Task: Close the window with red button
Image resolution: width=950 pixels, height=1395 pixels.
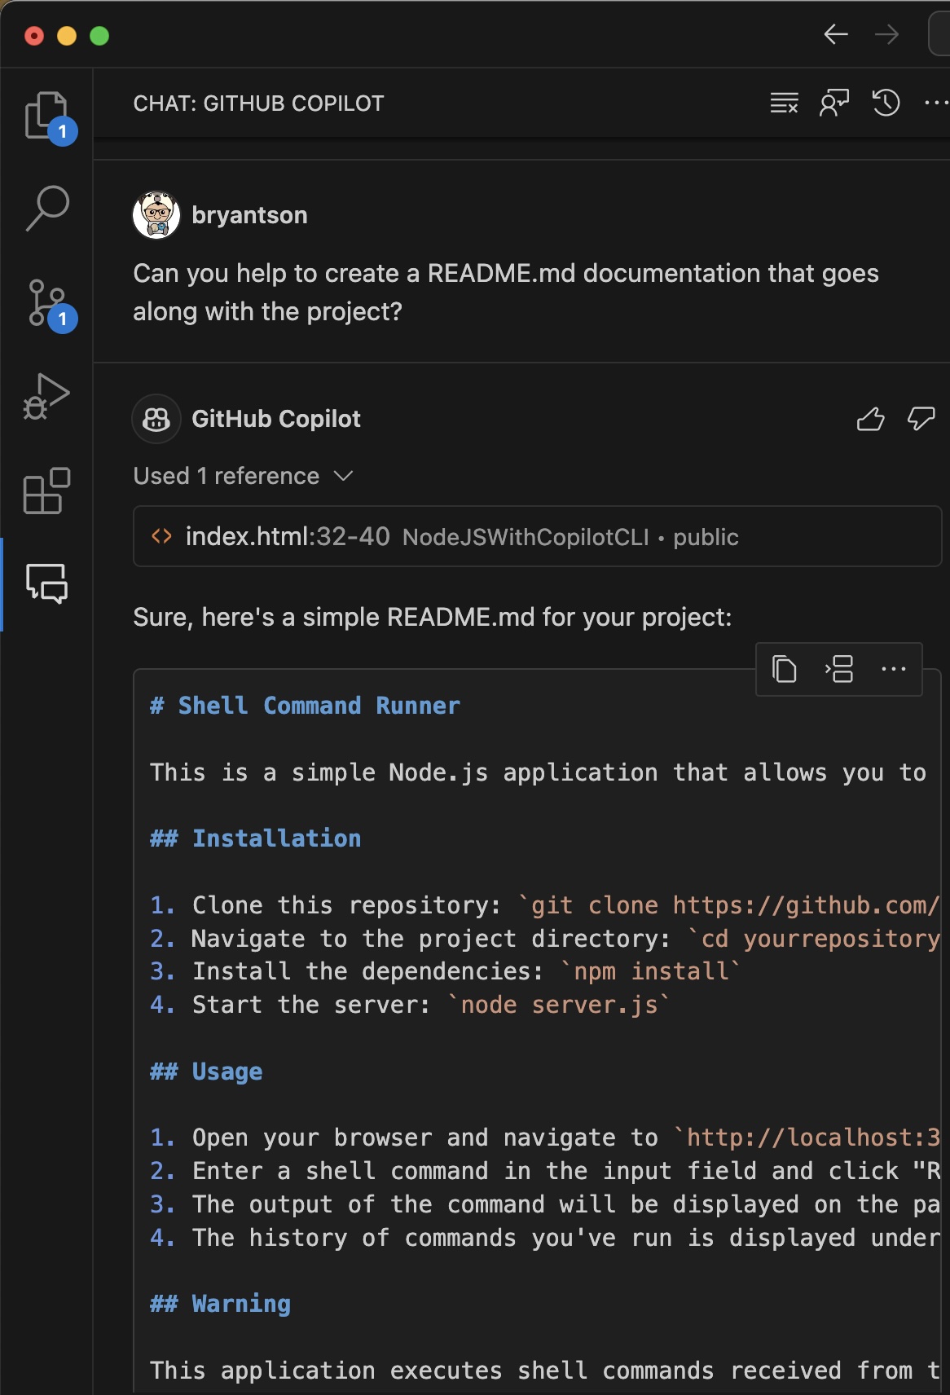Action: pyautogui.click(x=34, y=36)
